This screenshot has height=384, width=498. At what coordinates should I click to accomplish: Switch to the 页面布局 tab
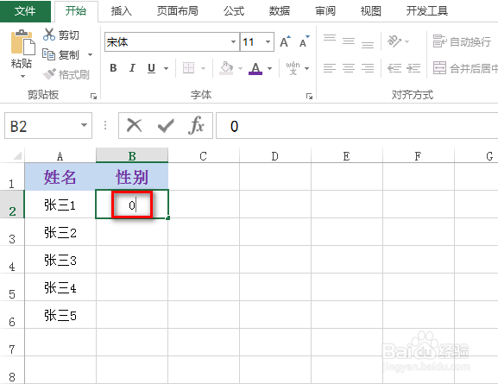click(x=178, y=11)
